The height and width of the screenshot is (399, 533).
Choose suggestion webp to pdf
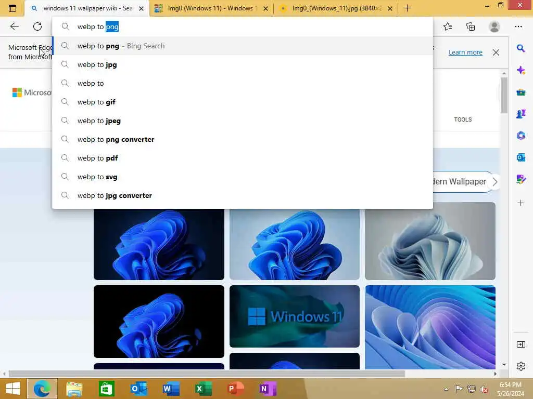(243, 158)
